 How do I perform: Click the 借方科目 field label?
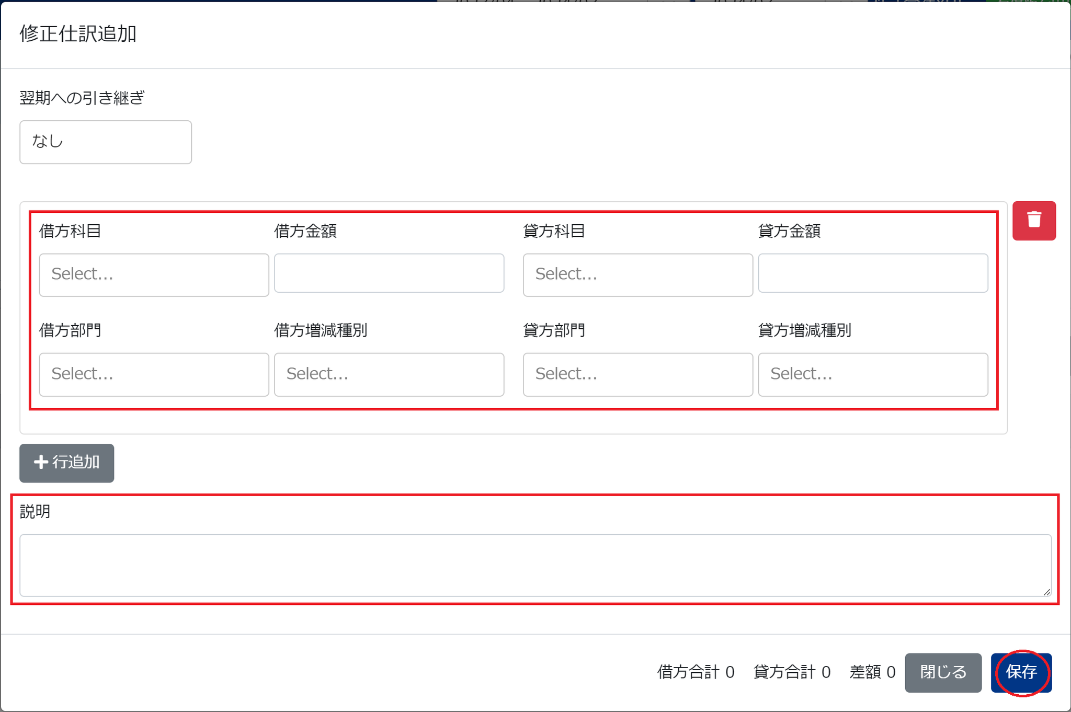(x=70, y=231)
